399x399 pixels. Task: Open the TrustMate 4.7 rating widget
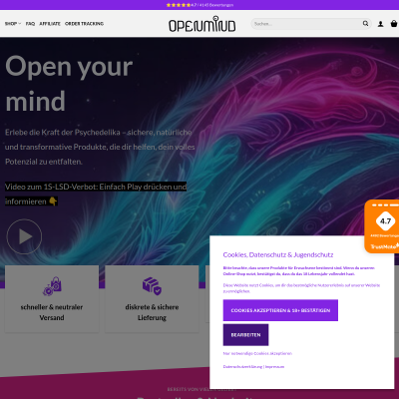coord(382,226)
